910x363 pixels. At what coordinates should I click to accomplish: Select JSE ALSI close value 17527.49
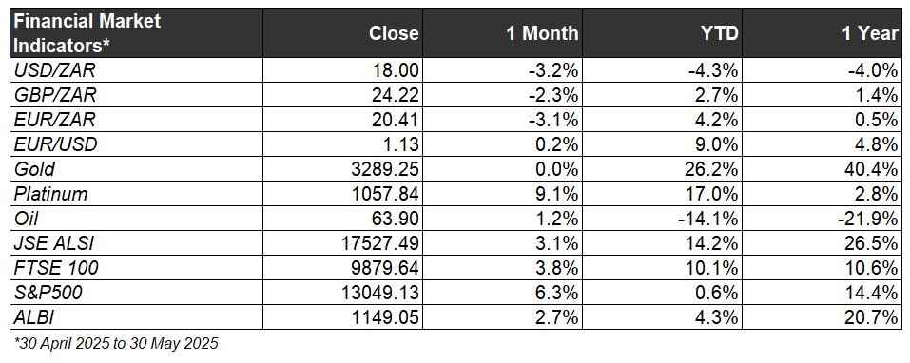(378, 243)
